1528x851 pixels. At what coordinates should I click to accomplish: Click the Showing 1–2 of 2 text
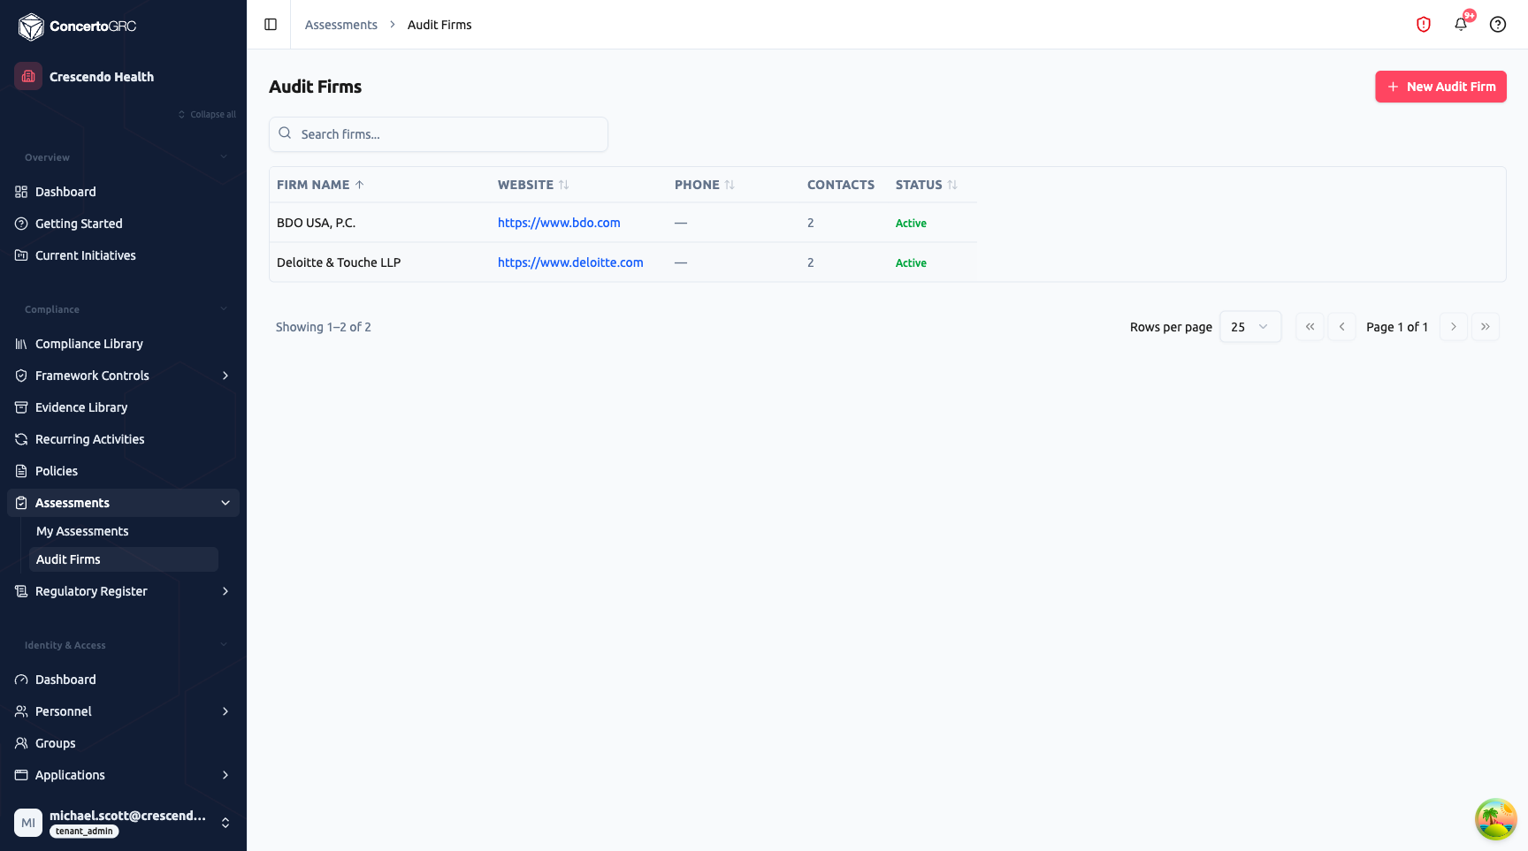pyautogui.click(x=324, y=327)
